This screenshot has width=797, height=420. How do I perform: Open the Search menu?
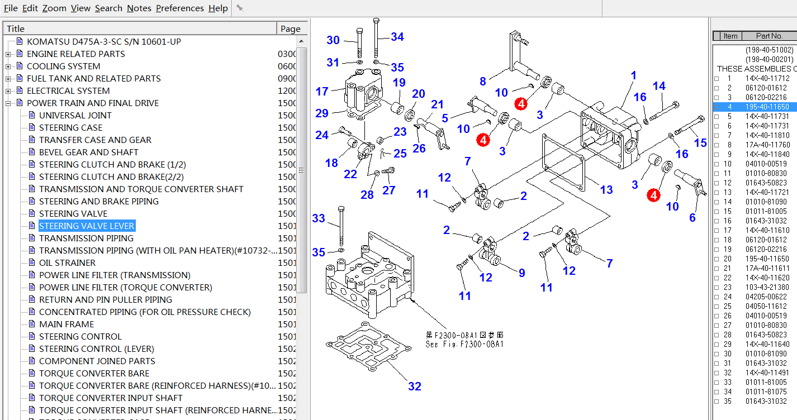[x=108, y=8]
